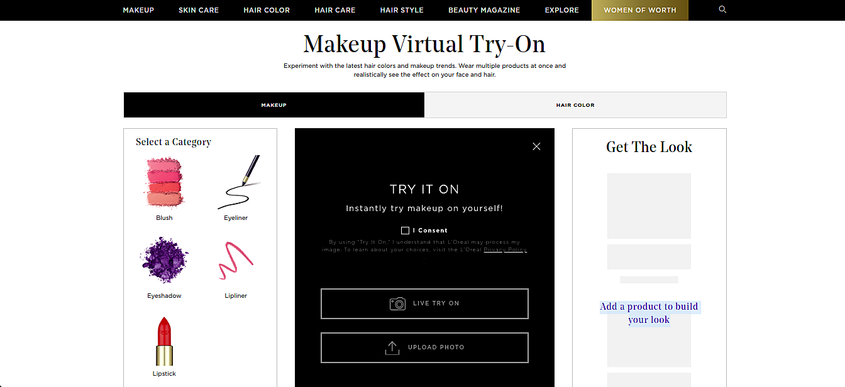
Task: Open the search magnifier icon
Action: coord(722,10)
